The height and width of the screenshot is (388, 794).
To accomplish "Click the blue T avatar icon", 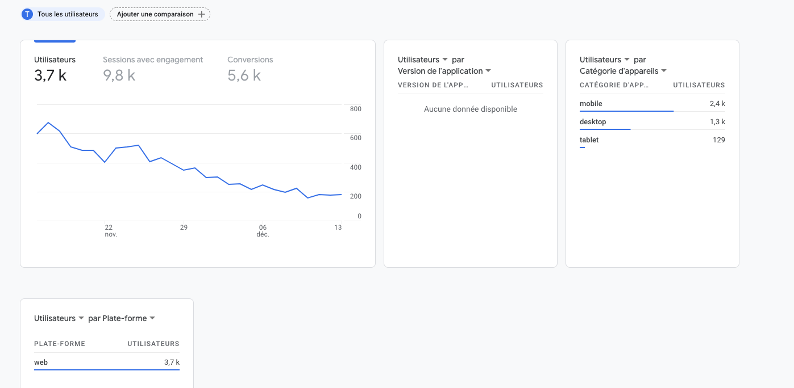I will [27, 14].
